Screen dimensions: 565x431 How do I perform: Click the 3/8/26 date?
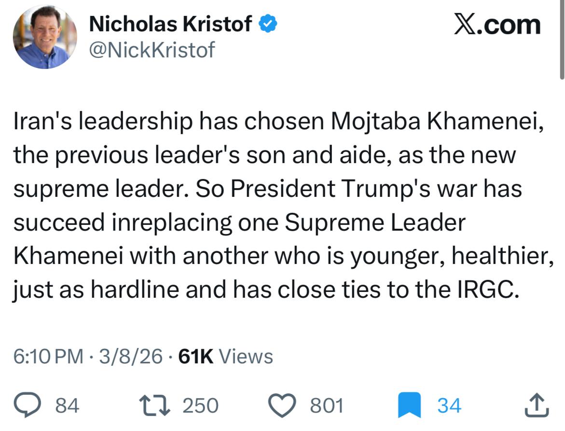point(131,357)
